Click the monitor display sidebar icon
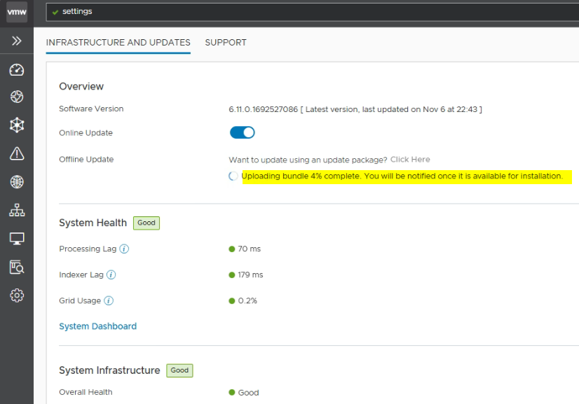579x404 pixels. [17, 239]
